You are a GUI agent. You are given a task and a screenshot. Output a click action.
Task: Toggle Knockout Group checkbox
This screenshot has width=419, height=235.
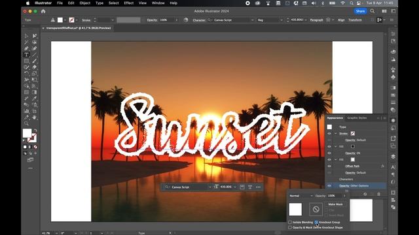click(x=316, y=222)
